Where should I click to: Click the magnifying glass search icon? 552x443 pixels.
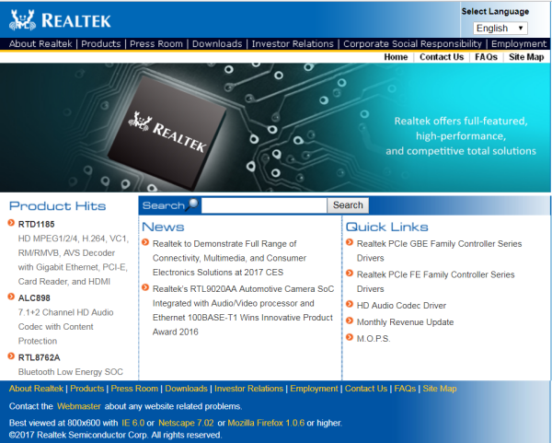click(193, 204)
